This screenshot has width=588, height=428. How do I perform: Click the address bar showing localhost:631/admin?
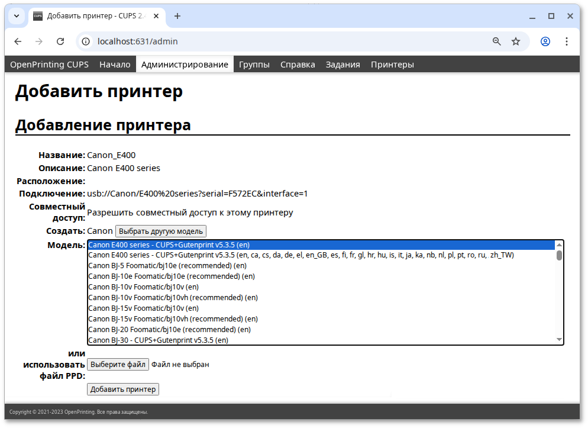tap(284, 41)
